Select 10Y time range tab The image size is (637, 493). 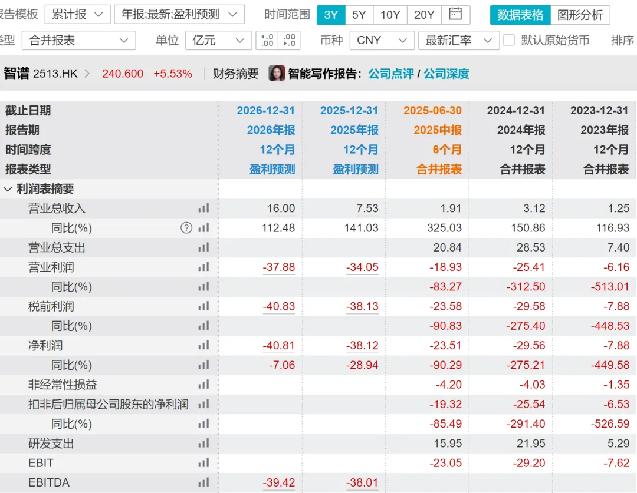pyautogui.click(x=390, y=15)
